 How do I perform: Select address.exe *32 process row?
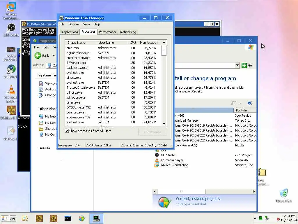[113, 117]
